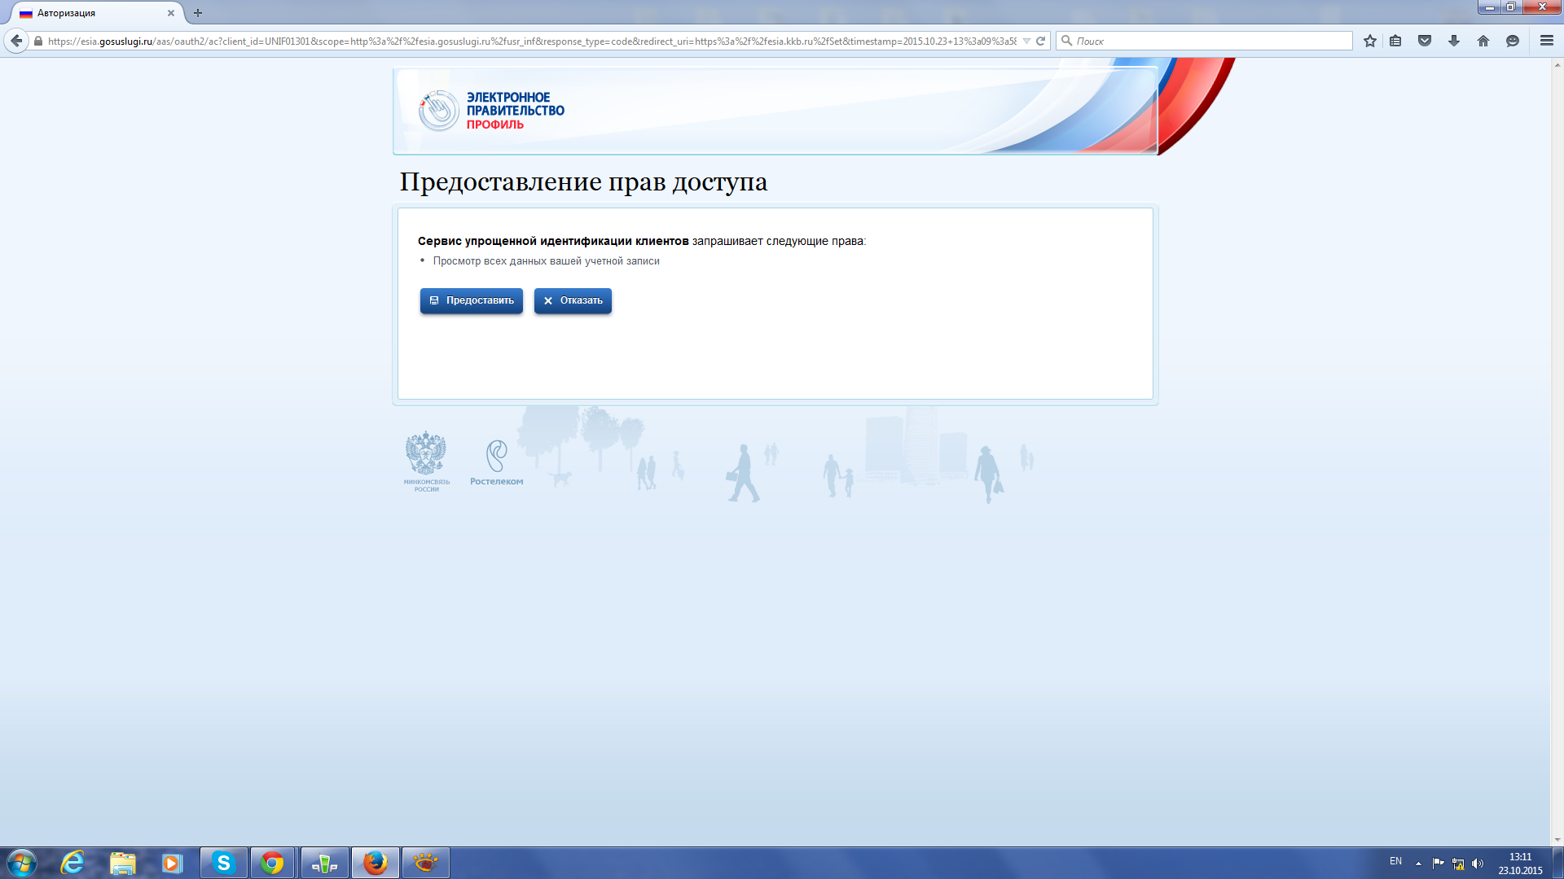
Task: Reload the page with the refresh icon
Action: pos(1040,41)
